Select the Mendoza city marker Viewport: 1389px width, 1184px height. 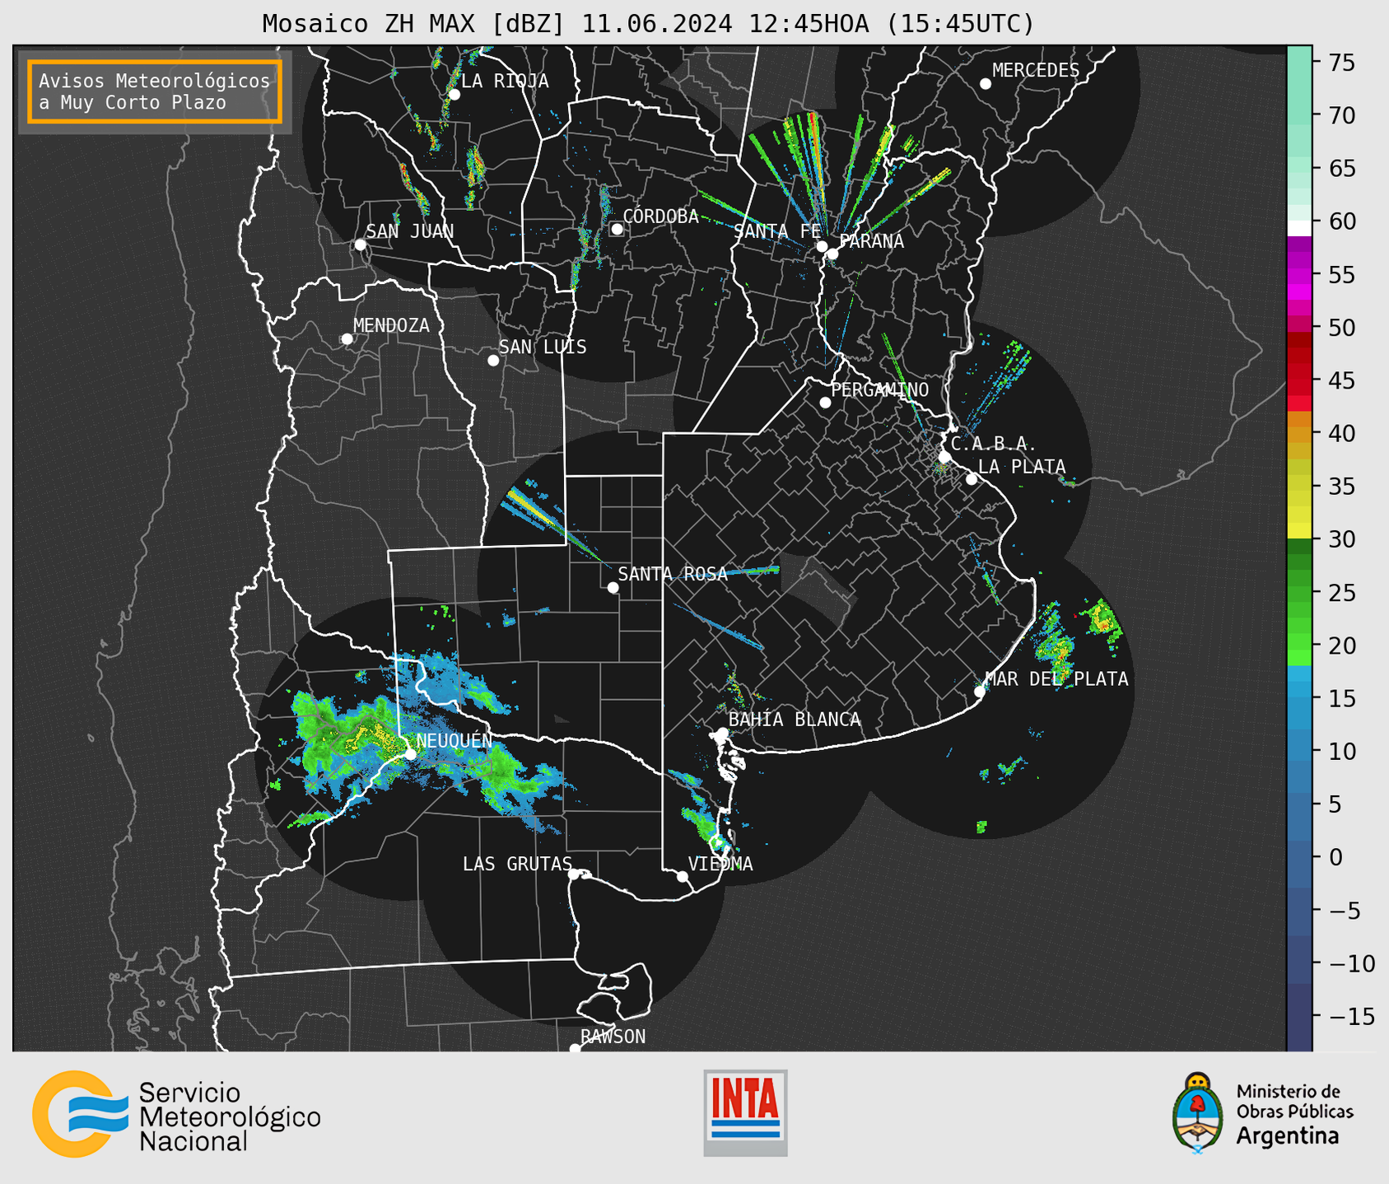(x=347, y=339)
